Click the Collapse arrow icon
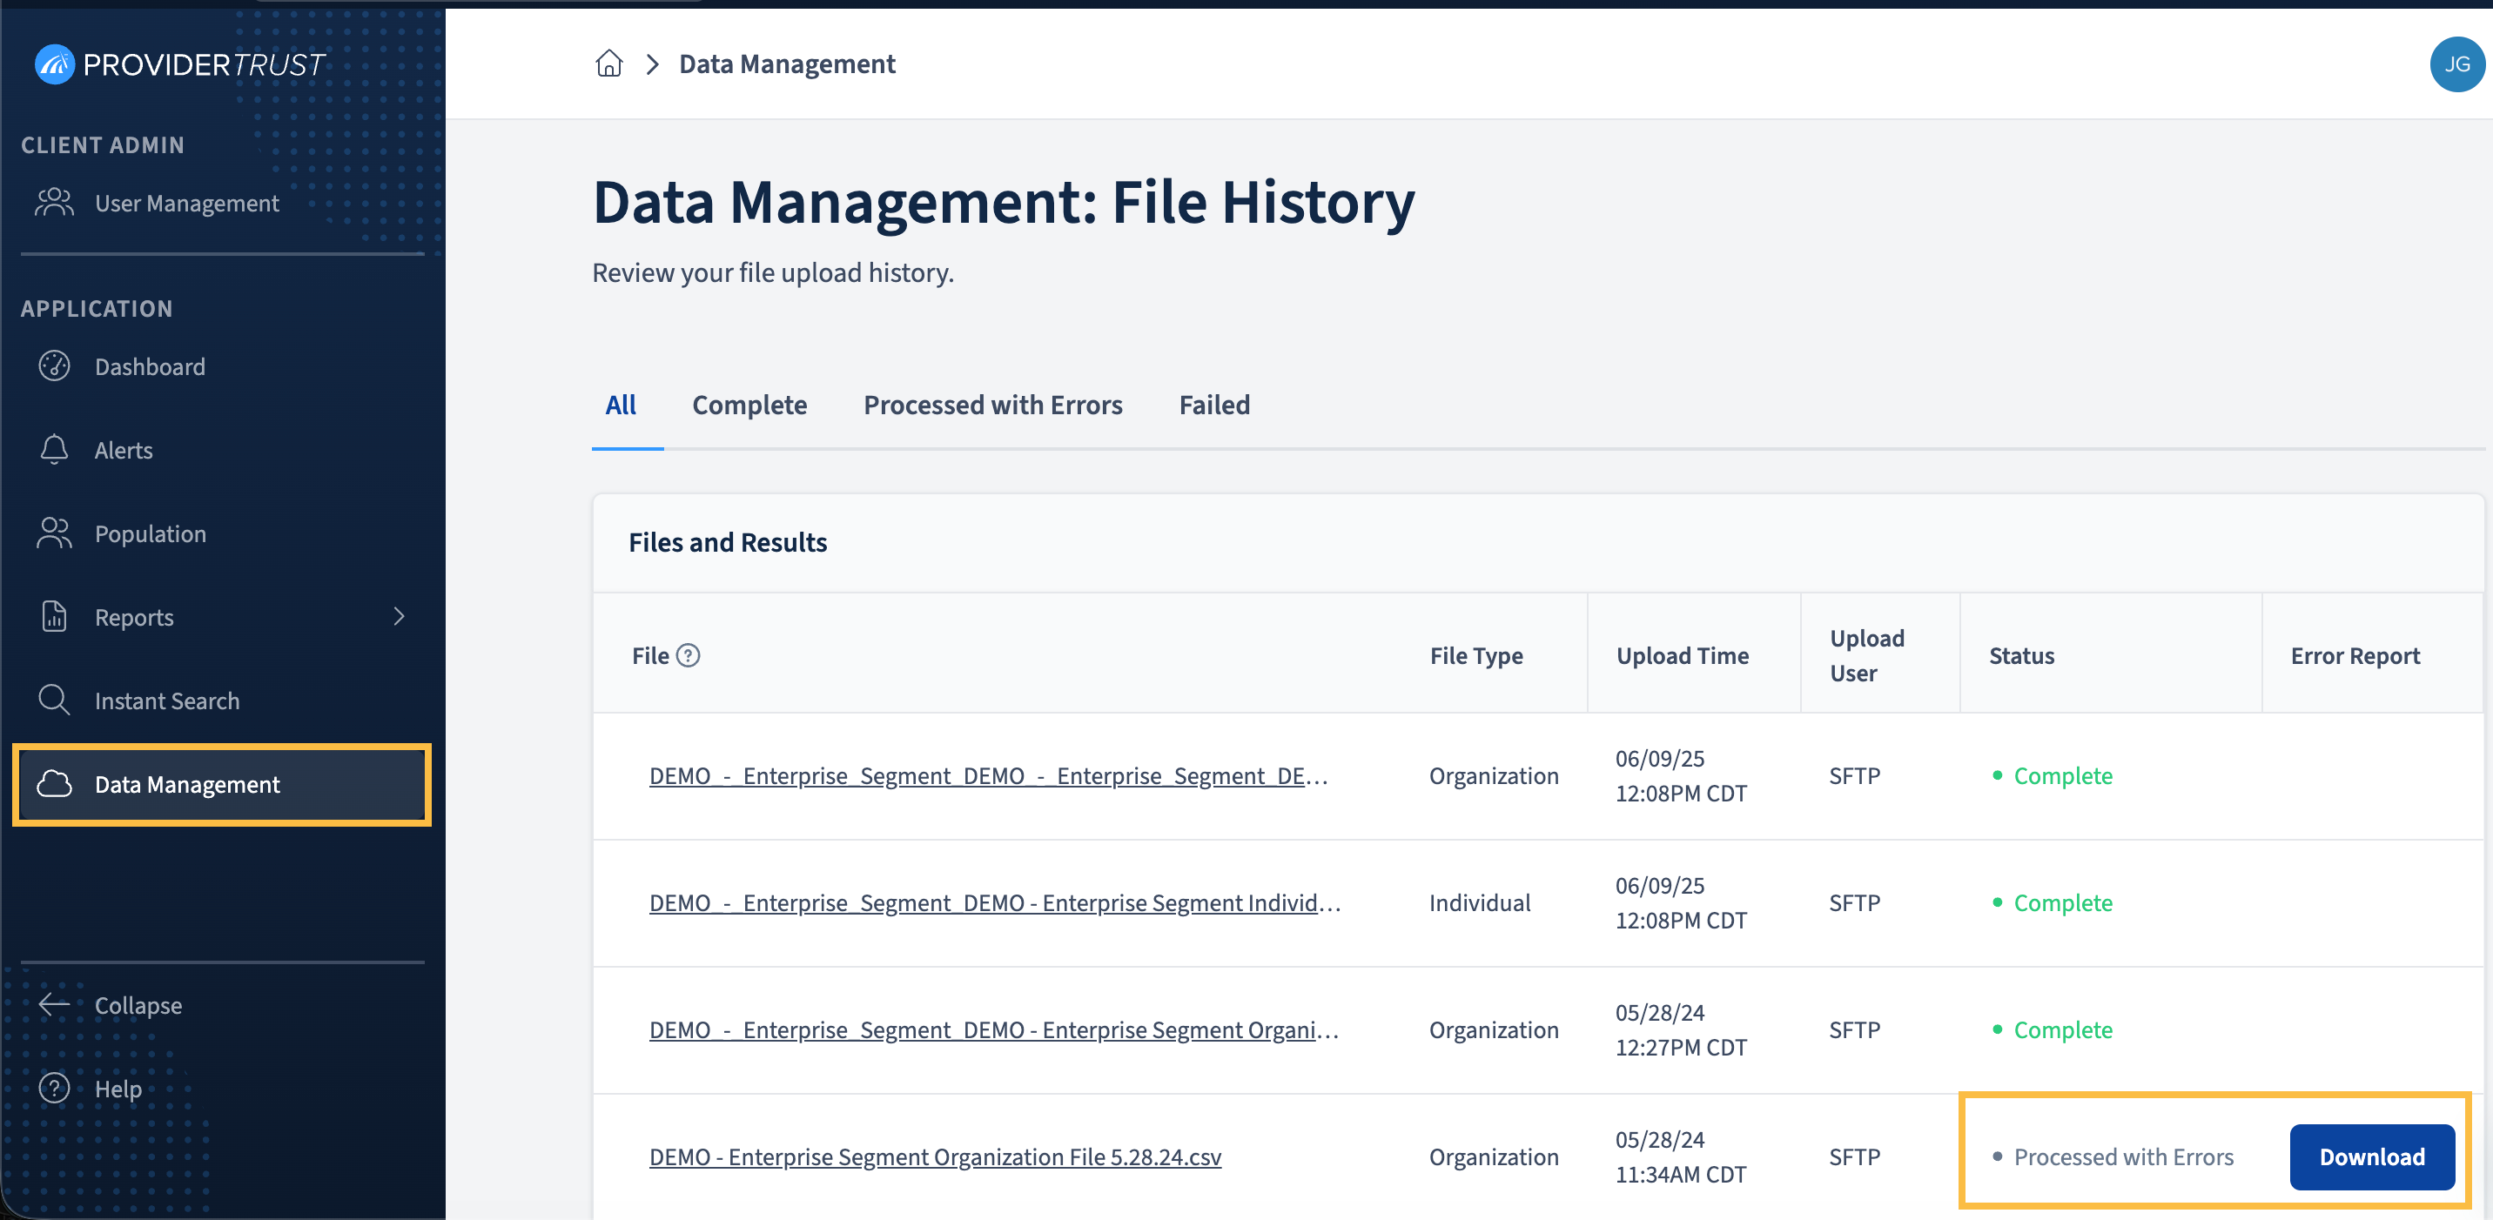Viewport: 2493px width, 1220px height. coord(54,1004)
